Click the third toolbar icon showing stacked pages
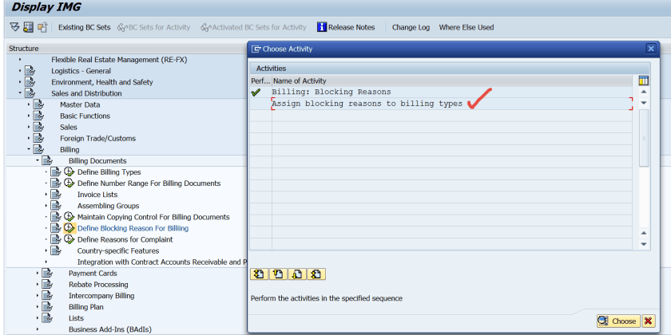 (42, 27)
